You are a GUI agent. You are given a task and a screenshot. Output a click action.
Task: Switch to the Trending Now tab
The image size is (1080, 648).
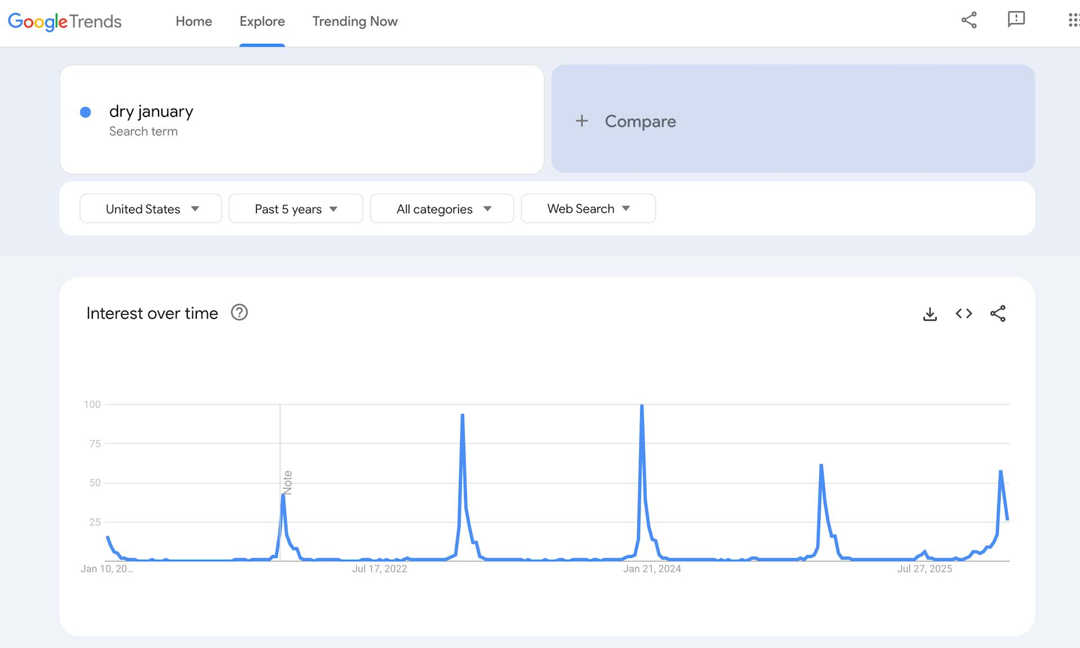[355, 21]
